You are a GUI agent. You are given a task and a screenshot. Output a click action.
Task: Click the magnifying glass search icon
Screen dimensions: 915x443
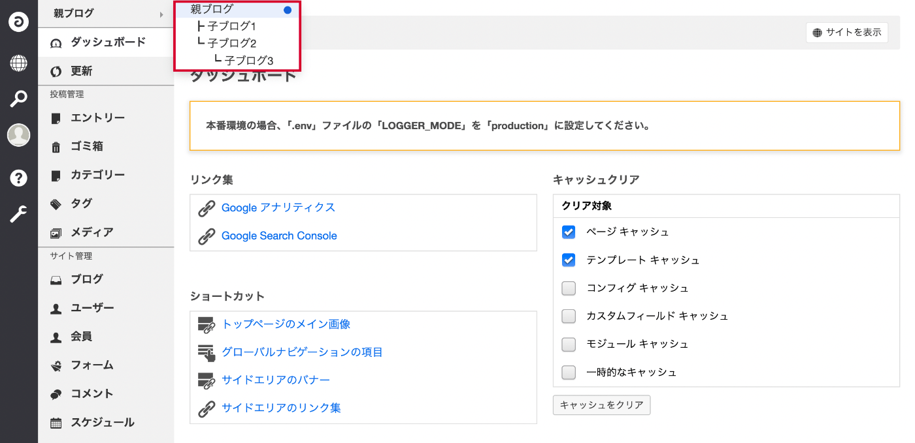click(x=18, y=99)
